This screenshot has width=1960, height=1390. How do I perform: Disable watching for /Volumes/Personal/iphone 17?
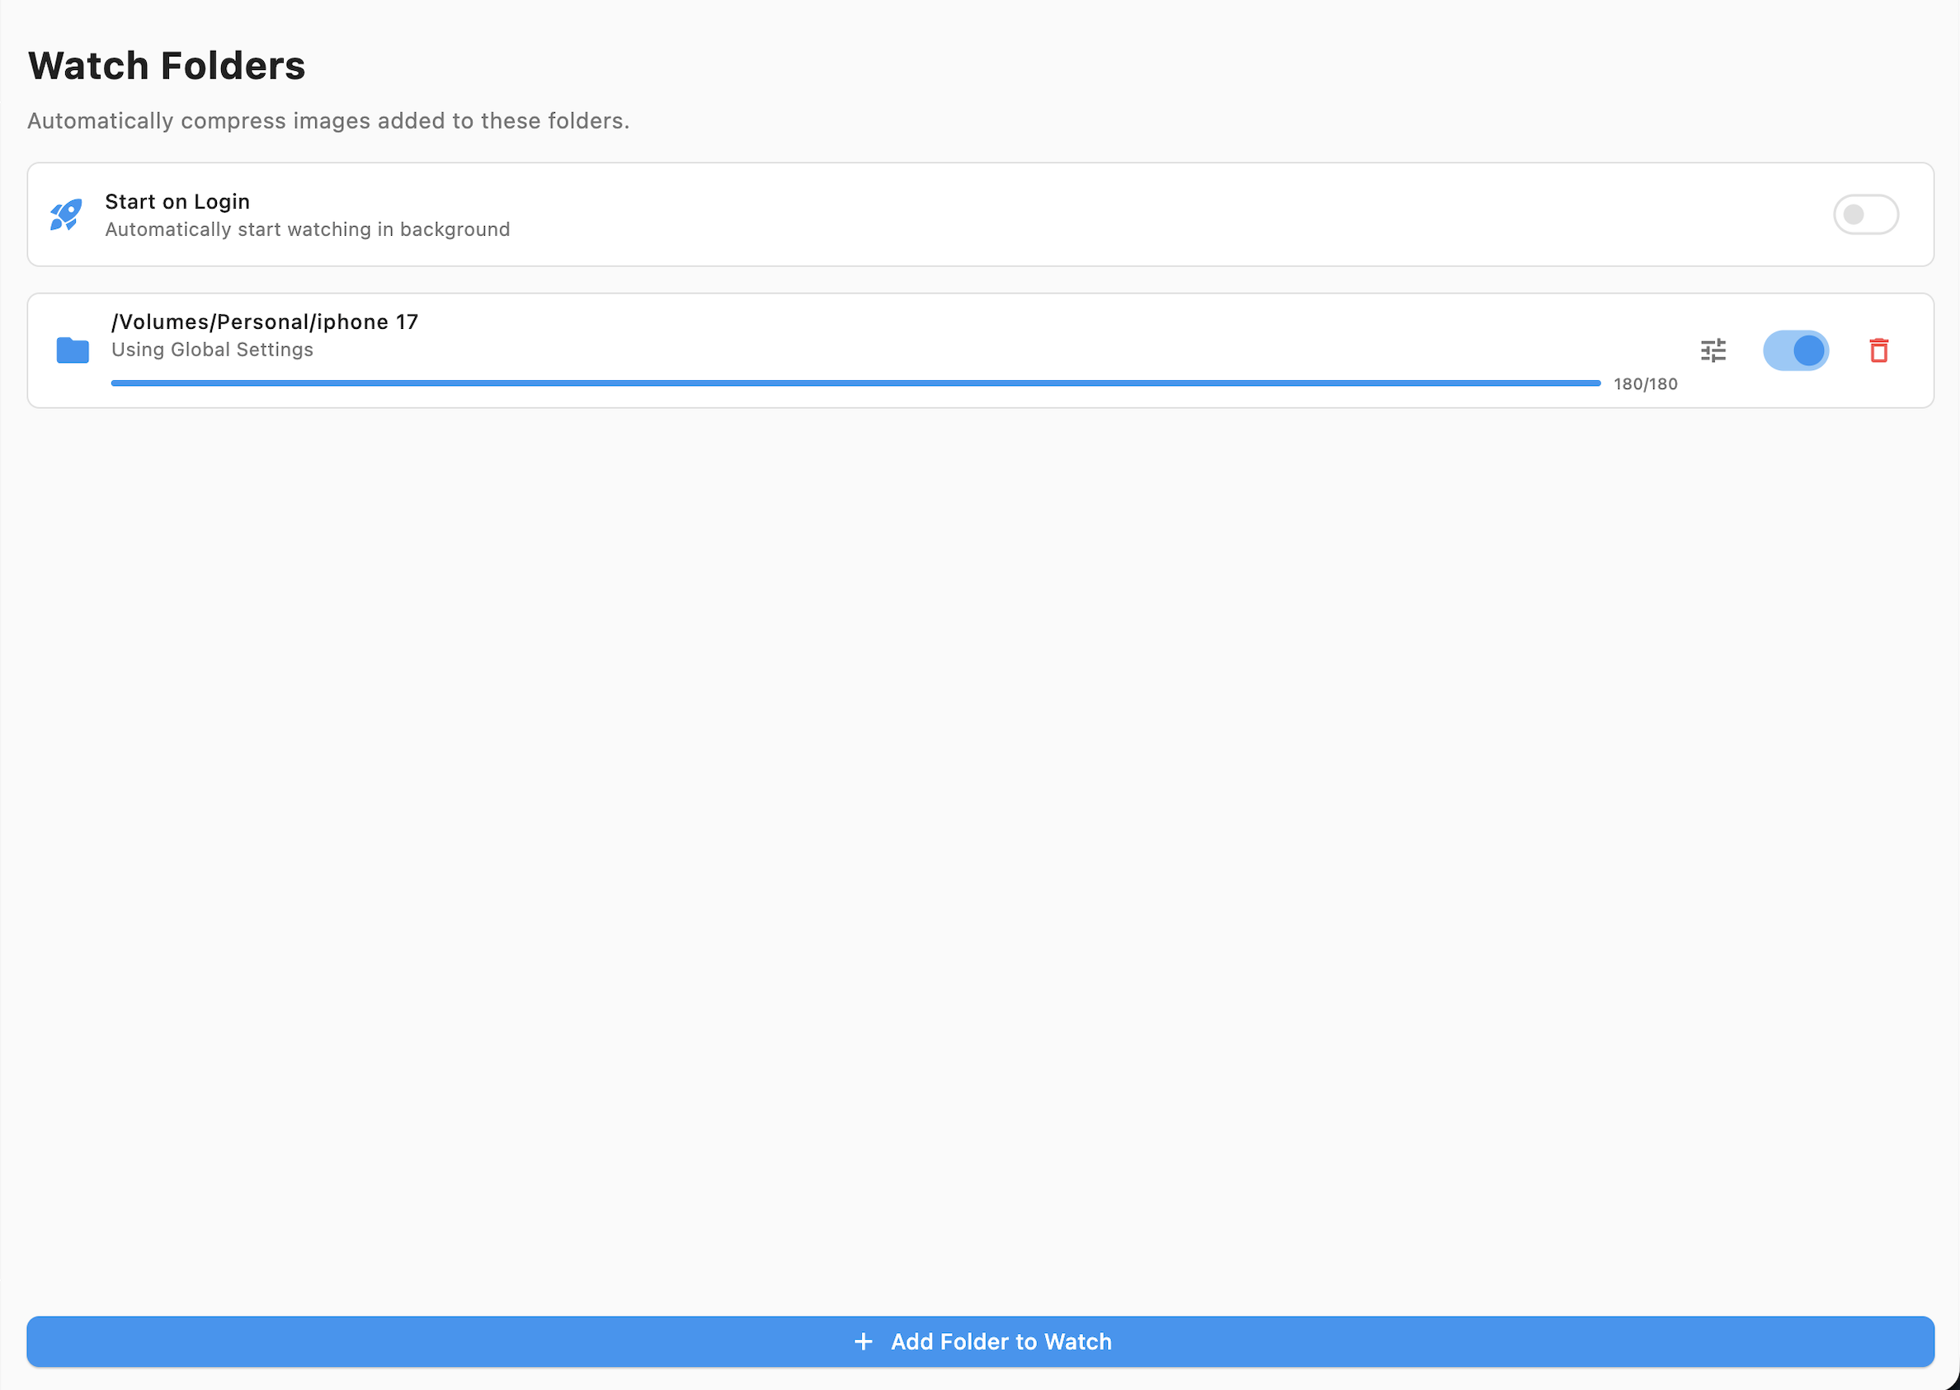pyautogui.click(x=1796, y=350)
